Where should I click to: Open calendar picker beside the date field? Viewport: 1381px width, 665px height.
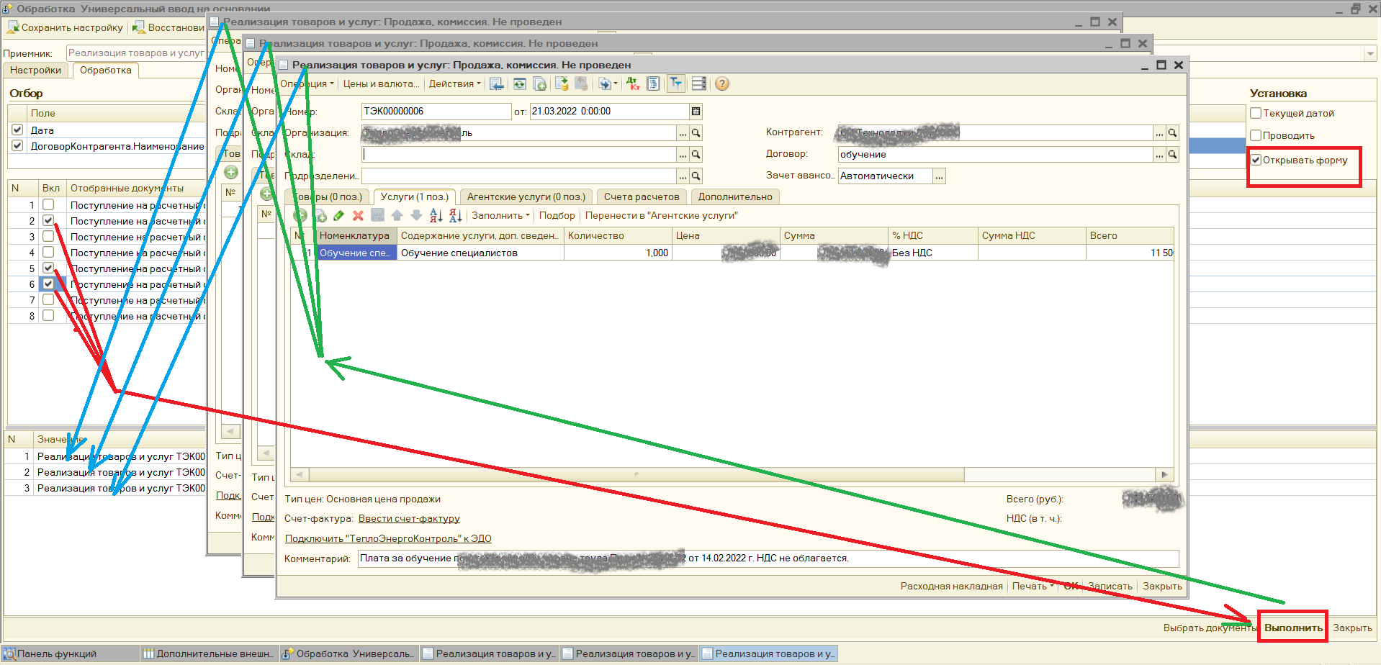696,112
